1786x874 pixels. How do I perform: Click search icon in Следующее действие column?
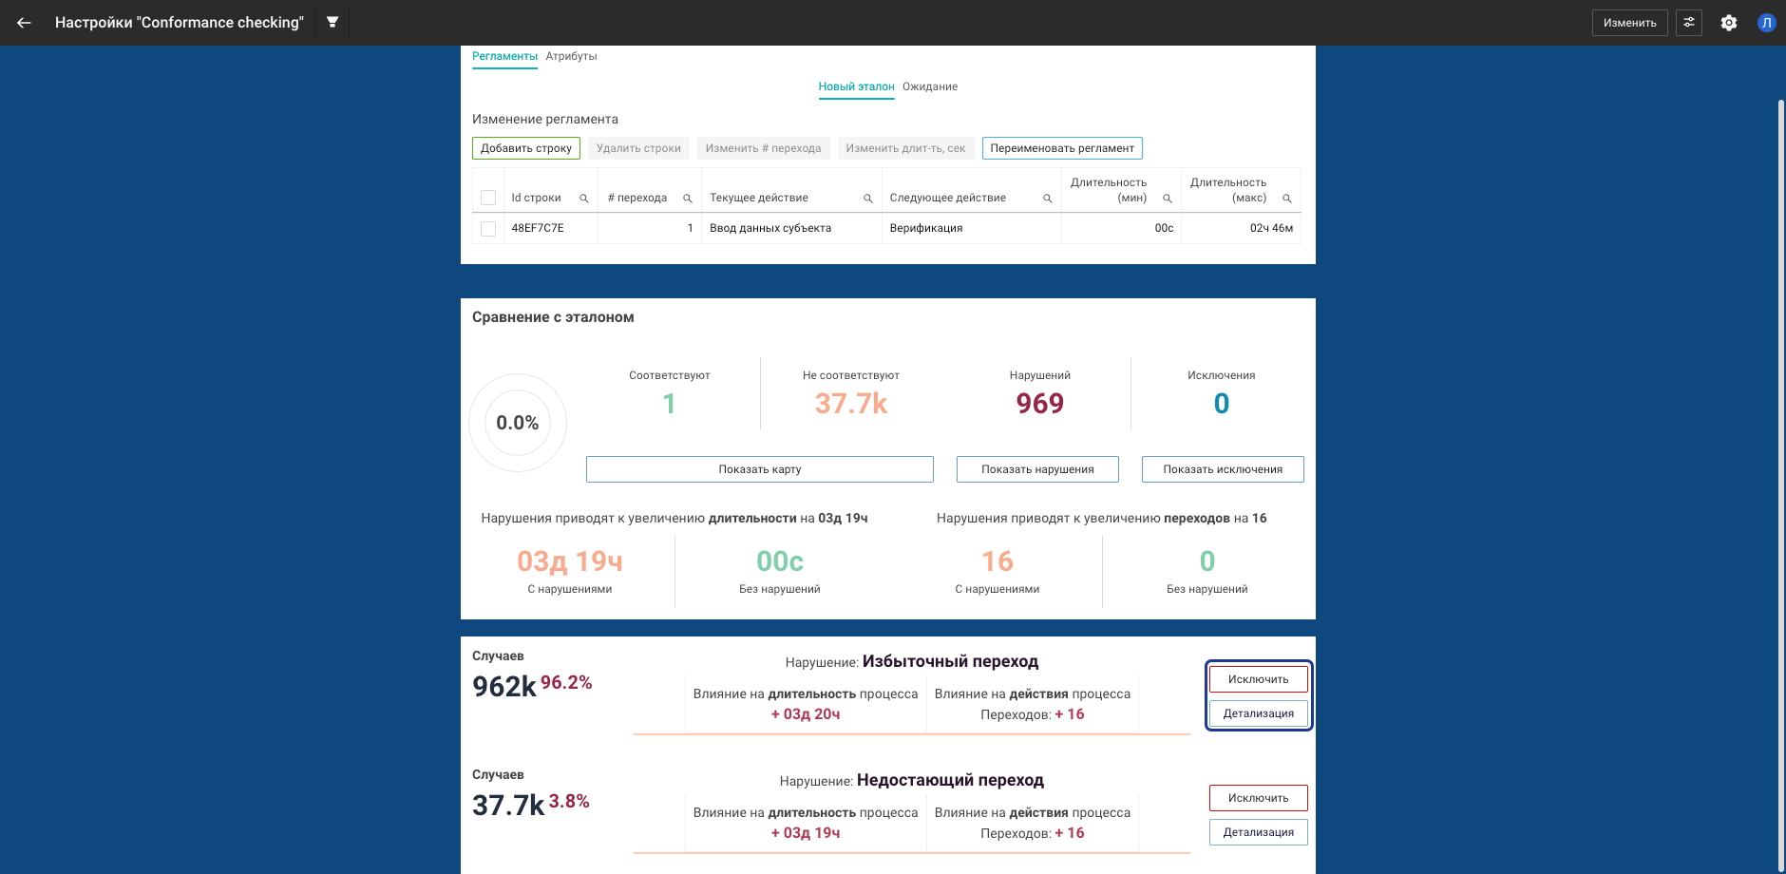tap(1047, 199)
